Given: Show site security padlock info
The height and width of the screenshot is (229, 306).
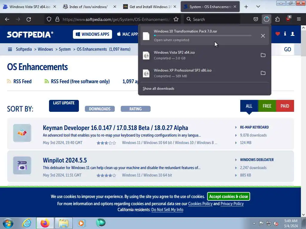Looking at the screenshot, I should [57, 19].
